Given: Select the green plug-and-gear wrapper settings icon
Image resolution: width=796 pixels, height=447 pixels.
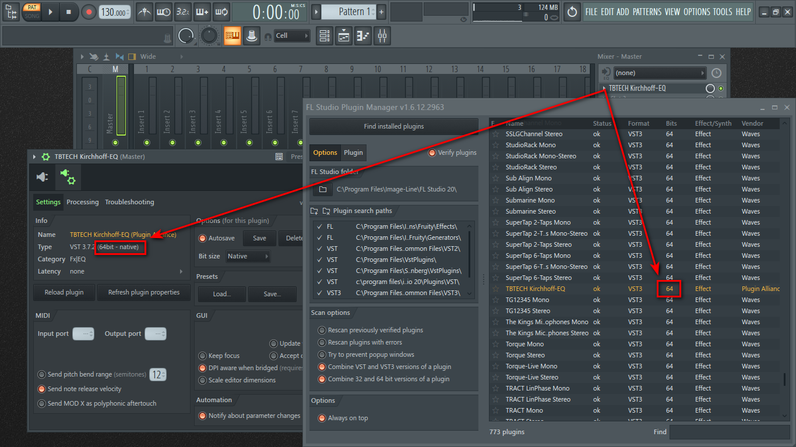Looking at the screenshot, I should point(68,177).
